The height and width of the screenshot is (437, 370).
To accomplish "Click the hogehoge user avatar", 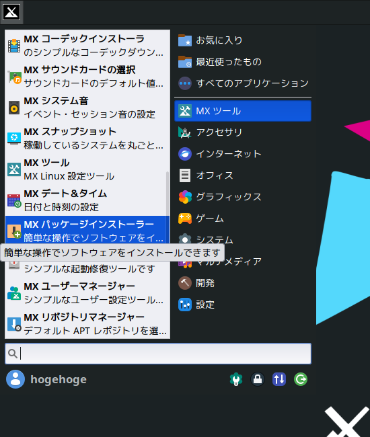I will (x=15, y=379).
